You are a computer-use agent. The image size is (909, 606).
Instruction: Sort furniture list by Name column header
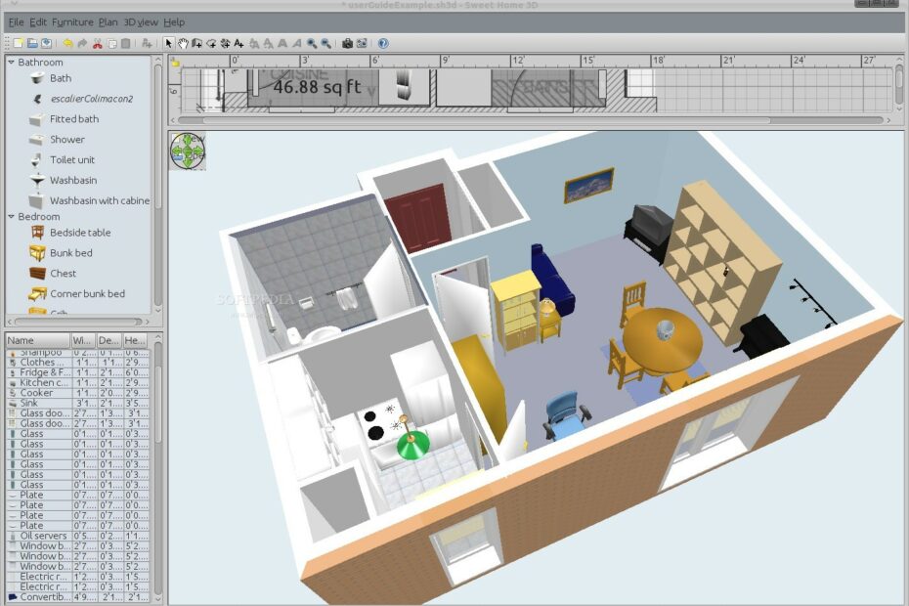pyautogui.click(x=37, y=340)
